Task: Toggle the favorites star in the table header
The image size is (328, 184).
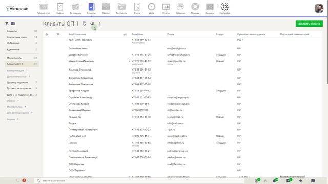Action: [58, 34]
